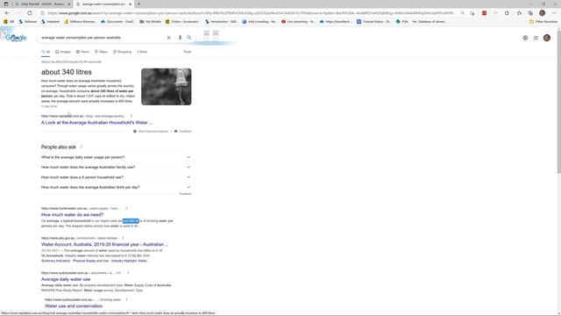The height and width of the screenshot is (316, 561).
Task: Open the Helpdesk bookmark
Action: 51,21
